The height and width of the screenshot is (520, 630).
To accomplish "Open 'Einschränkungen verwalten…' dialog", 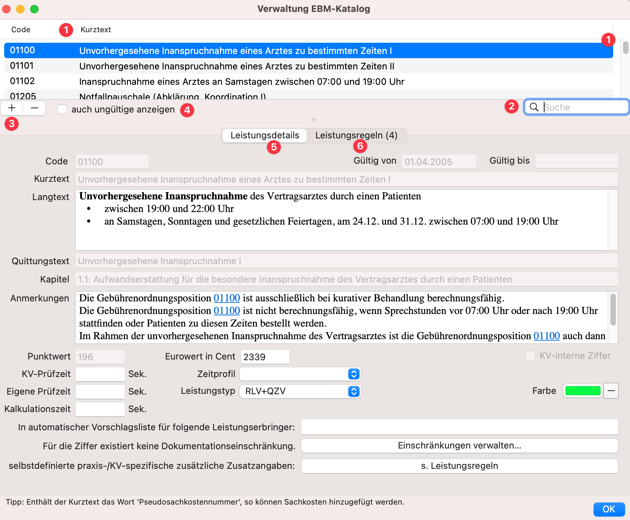I will click(460, 446).
